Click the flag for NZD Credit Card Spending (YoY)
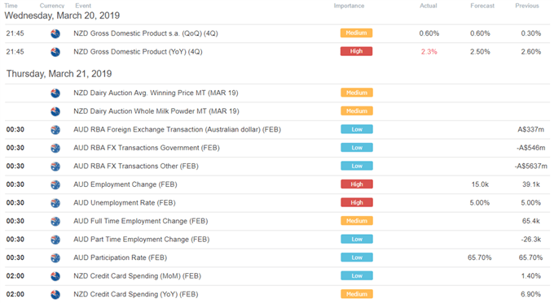Viewport: 554px width, 303px height. click(x=55, y=295)
